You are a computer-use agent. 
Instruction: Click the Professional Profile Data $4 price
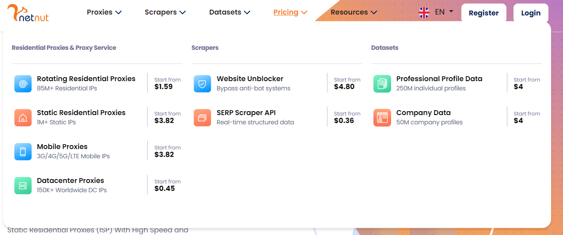coord(518,87)
